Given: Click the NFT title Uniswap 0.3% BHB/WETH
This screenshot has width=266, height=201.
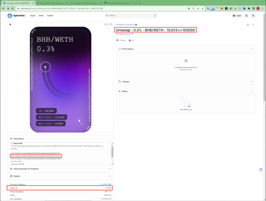Looking at the screenshot, I should click(x=155, y=30).
